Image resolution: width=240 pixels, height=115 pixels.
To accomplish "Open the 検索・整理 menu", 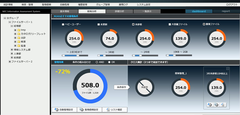I will tap(27, 4).
